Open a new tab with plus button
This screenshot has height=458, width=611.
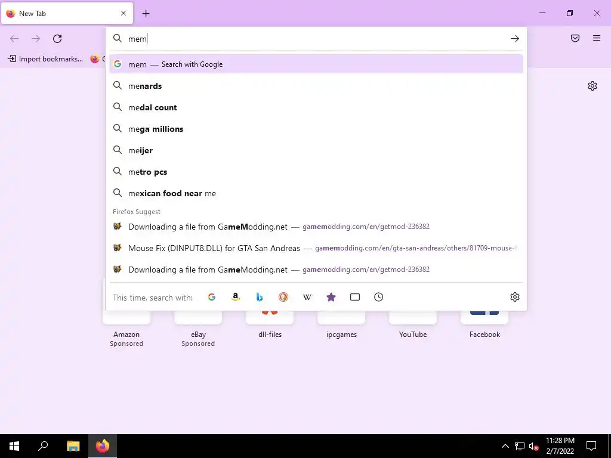[146, 14]
